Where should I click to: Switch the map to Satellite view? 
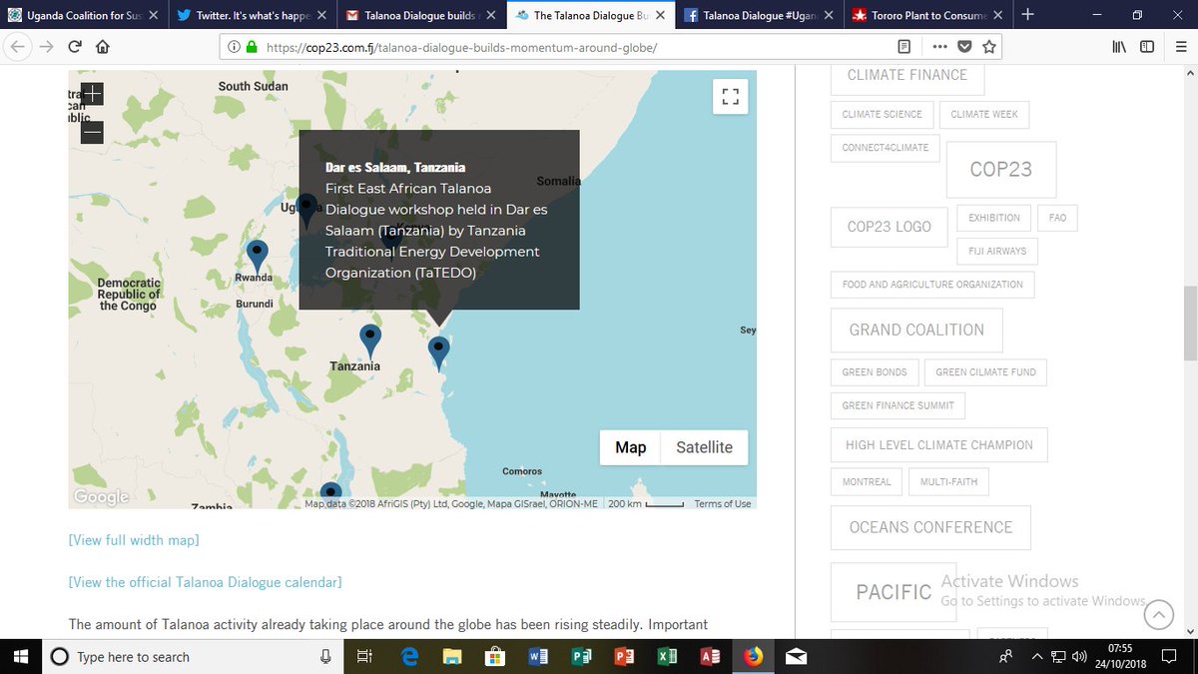click(x=704, y=447)
